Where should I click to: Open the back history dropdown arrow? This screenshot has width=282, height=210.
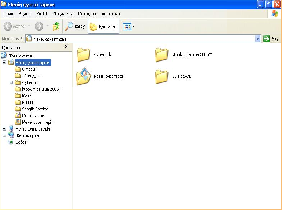[29, 26]
